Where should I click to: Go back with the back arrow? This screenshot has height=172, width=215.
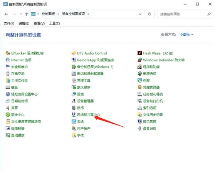(x=6, y=14)
